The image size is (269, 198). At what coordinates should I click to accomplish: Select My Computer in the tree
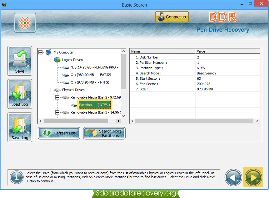click(x=64, y=52)
